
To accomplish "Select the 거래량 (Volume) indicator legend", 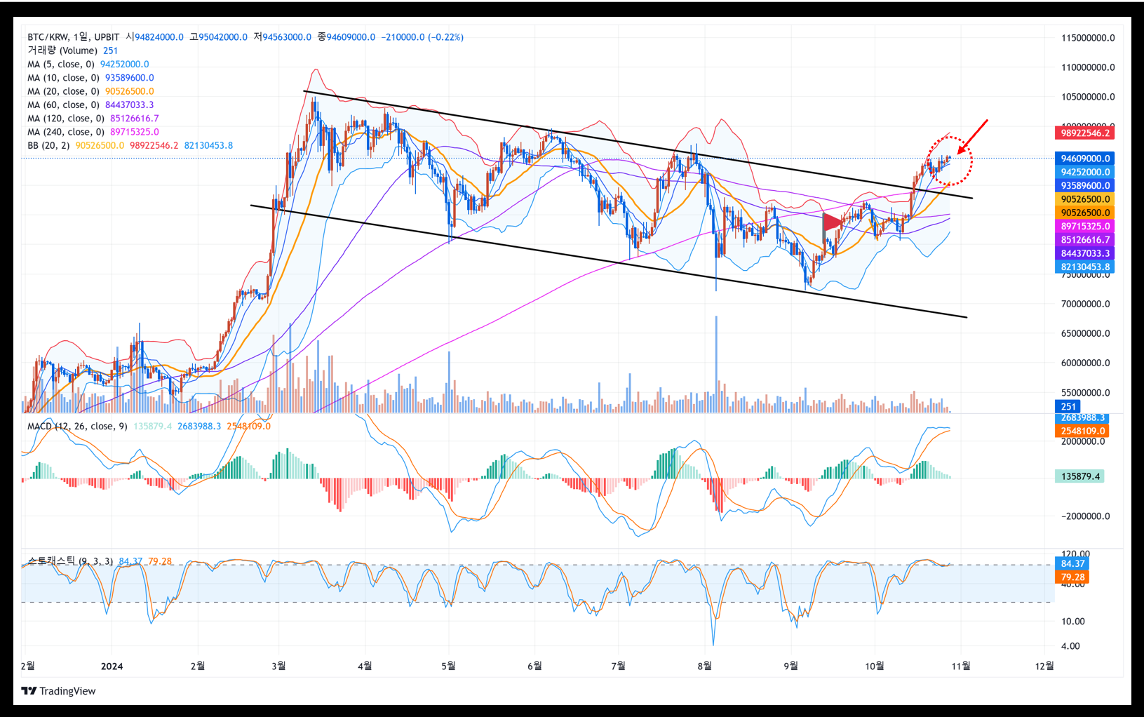I will [73, 51].
